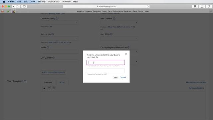213x120 pixels.
Task: Open the File menu
Action: coord(19,2)
